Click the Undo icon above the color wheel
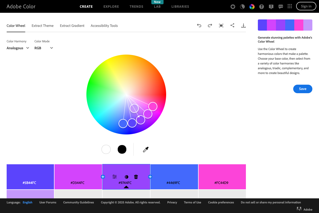 [199, 25]
